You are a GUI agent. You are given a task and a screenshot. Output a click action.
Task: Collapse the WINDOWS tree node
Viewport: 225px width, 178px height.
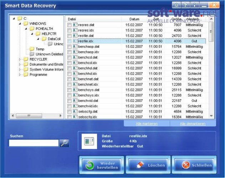20,23
